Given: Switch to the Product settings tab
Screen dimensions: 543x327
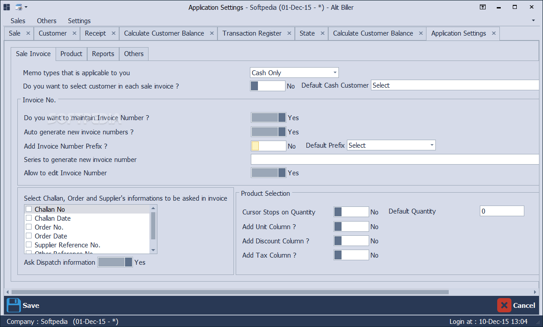Looking at the screenshot, I should point(72,54).
